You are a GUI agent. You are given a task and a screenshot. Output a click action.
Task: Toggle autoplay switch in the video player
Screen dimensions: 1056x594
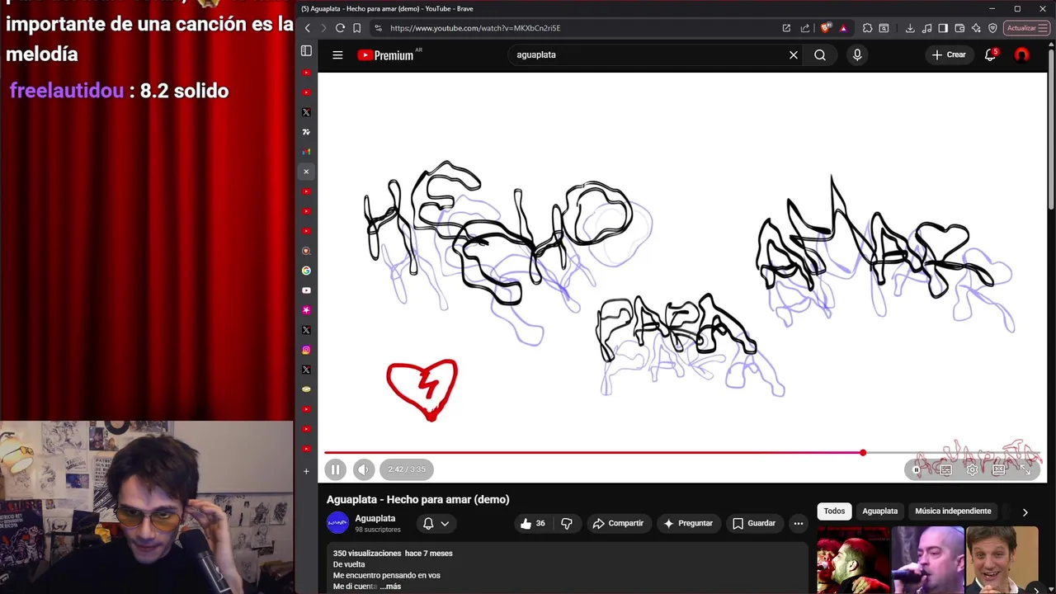coord(918,469)
